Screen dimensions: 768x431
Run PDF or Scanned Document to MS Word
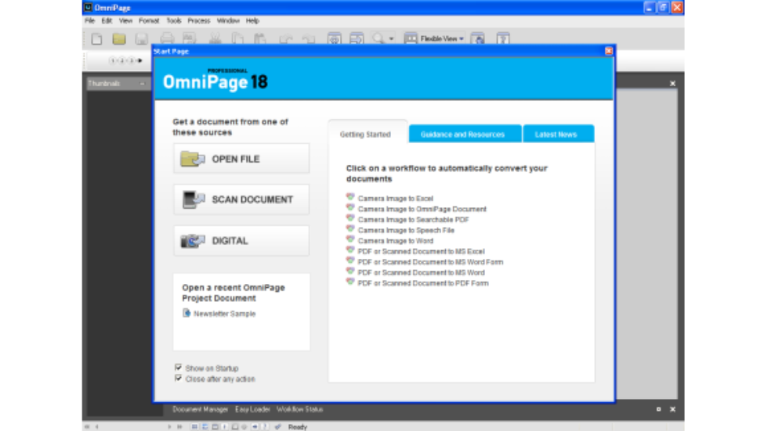(x=422, y=273)
